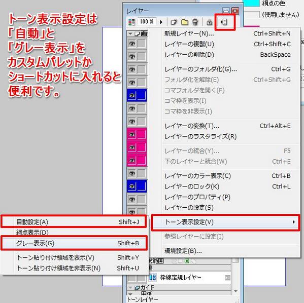304x303 pixels.
Task: Create a new layer with the toolbar icon
Action: click(174, 22)
